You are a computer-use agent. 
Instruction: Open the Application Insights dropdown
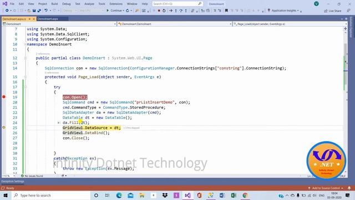click(298, 11)
